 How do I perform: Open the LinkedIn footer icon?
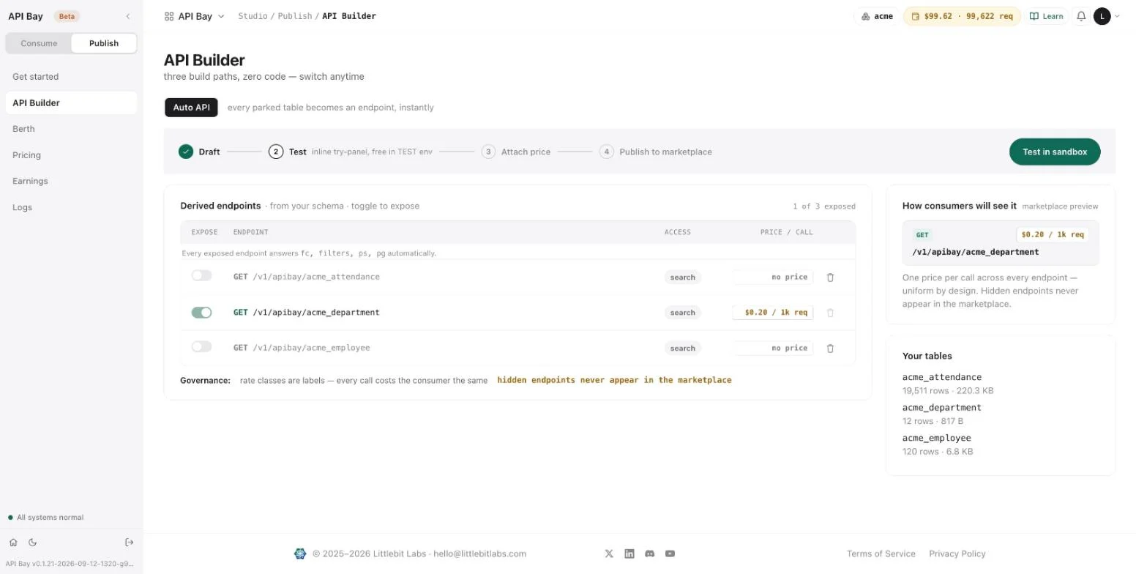click(x=629, y=553)
